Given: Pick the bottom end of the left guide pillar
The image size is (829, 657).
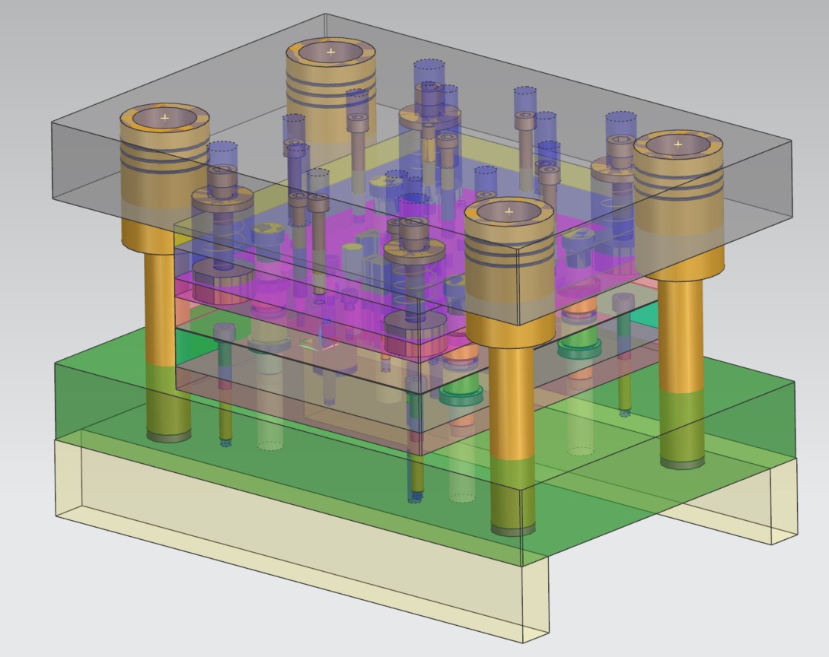Looking at the screenshot, I should coord(168,436).
